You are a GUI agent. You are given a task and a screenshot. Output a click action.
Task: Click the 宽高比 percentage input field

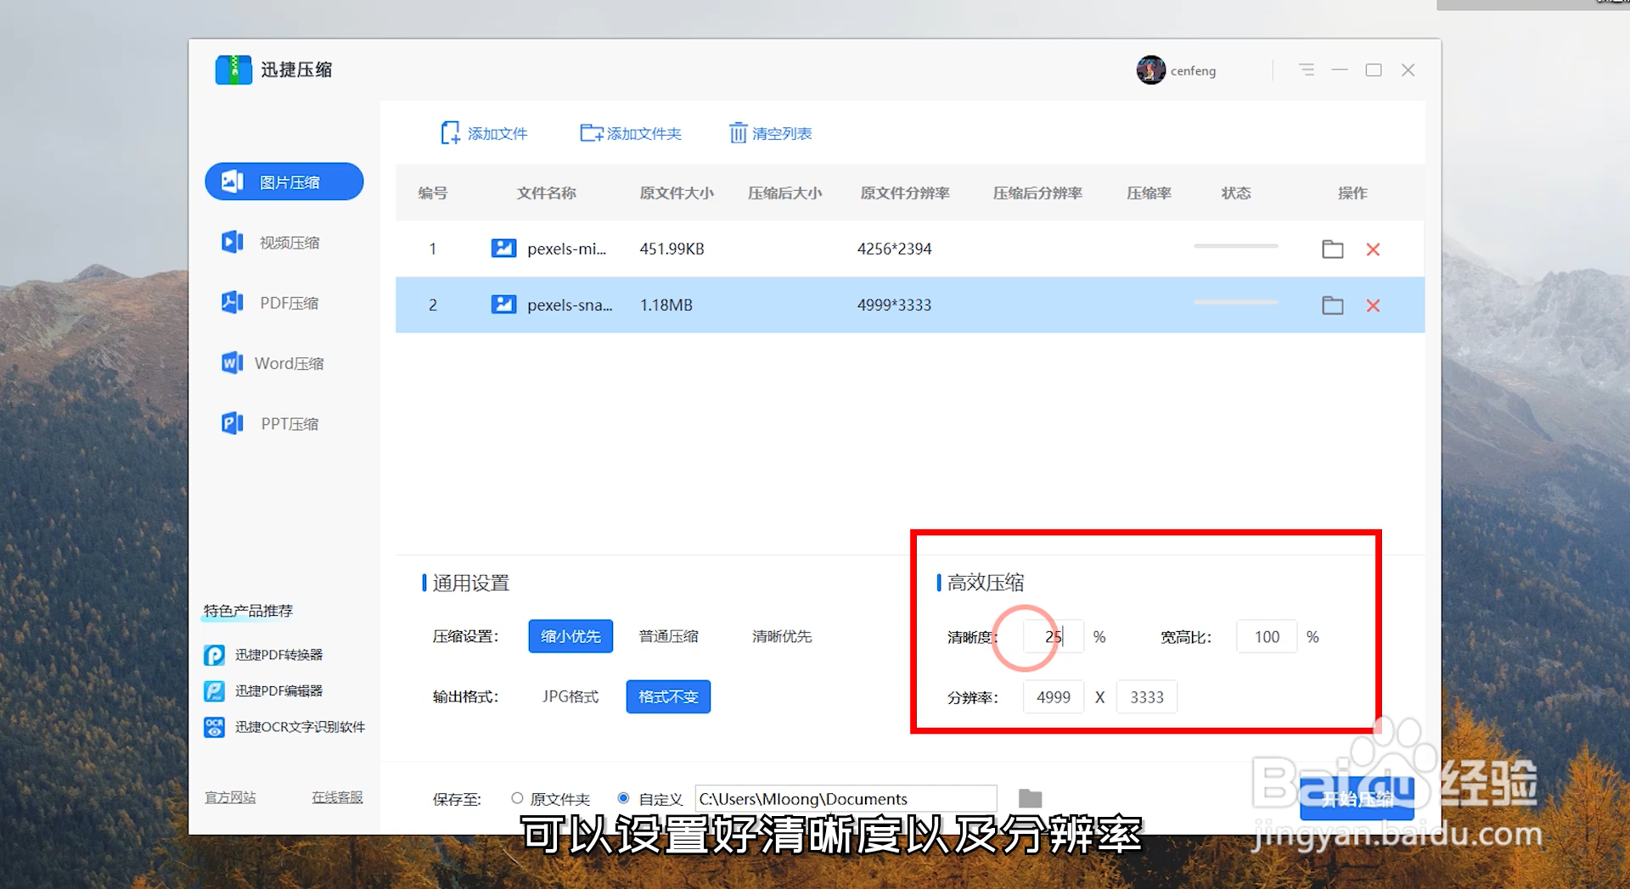point(1267,636)
